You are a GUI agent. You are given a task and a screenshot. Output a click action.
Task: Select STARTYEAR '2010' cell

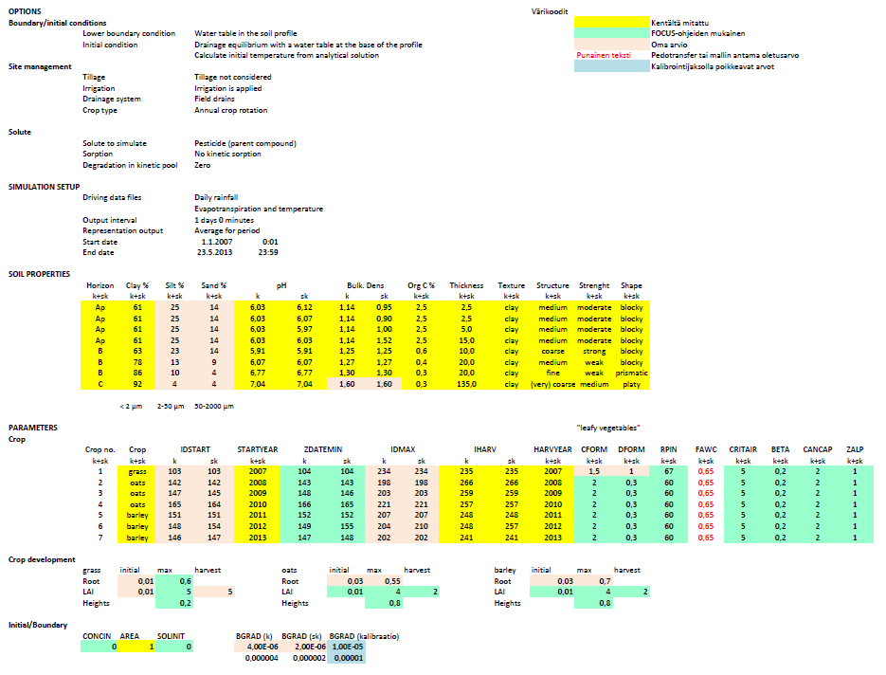coord(257,504)
